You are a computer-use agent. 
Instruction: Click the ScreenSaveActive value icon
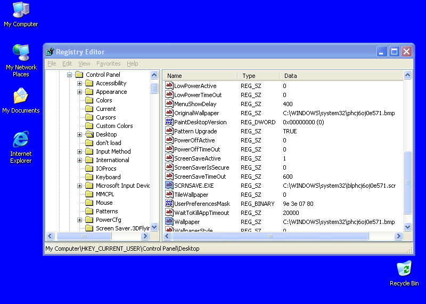[169, 158]
